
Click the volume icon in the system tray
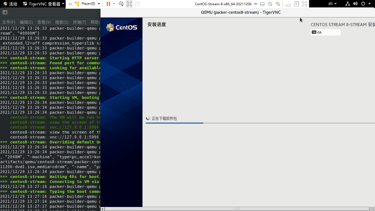coord(356,4)
